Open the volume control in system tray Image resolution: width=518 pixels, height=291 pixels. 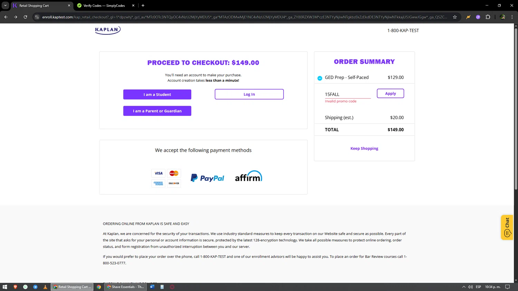[470, 287]
